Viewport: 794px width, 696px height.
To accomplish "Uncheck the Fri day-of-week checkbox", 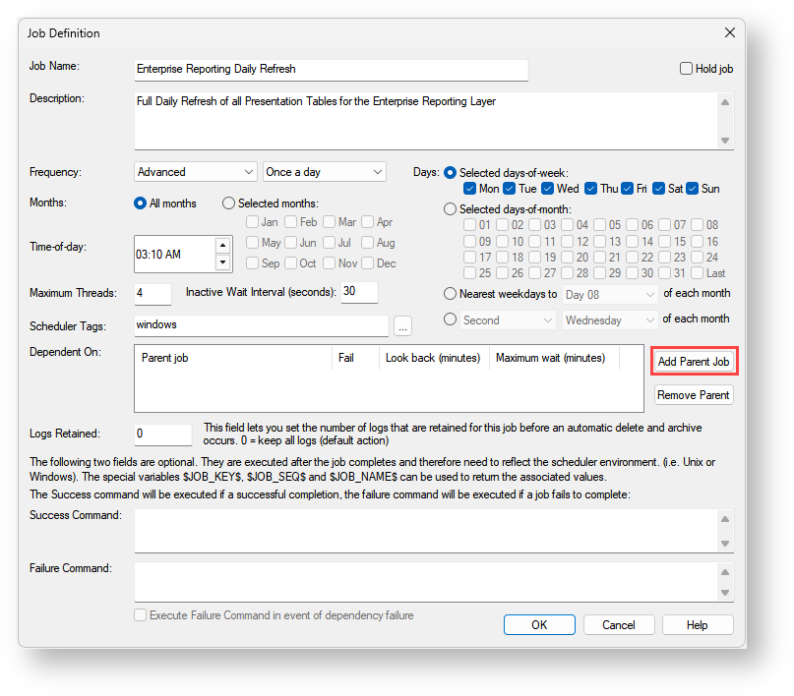I will click(x=628, y=189).
